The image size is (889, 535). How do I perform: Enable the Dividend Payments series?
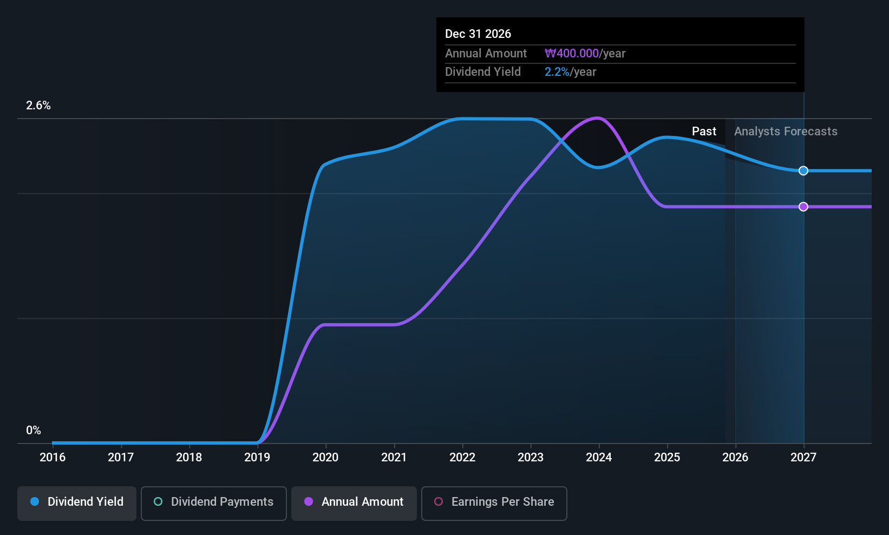coord(214,503)
